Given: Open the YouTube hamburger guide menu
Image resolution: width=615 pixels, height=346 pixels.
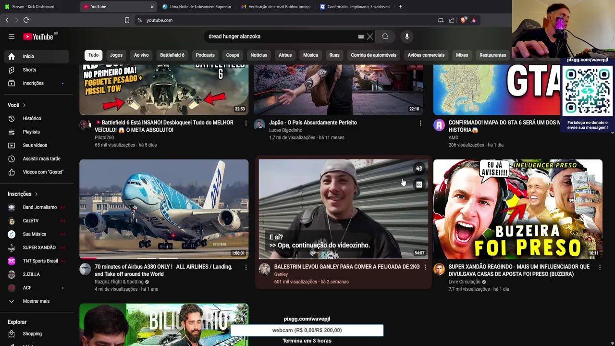Looking at the screenshot, I should coord(12,37).
